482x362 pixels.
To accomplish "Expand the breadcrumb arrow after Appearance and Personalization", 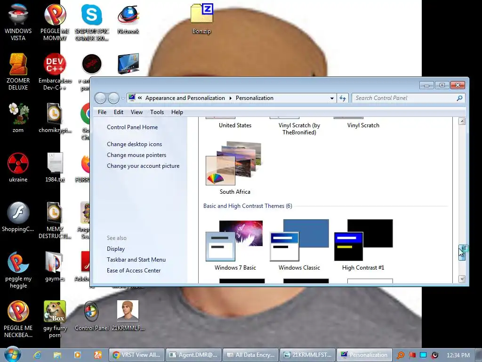I will click(231, 98).
